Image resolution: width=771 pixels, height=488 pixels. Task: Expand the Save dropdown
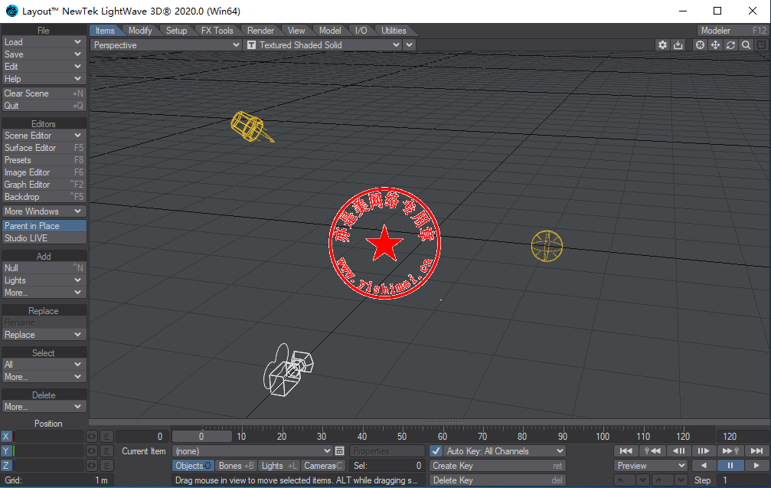[44, 54]
